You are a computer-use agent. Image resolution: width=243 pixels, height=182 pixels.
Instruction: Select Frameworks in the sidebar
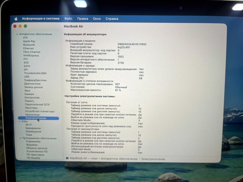point(33,141)
